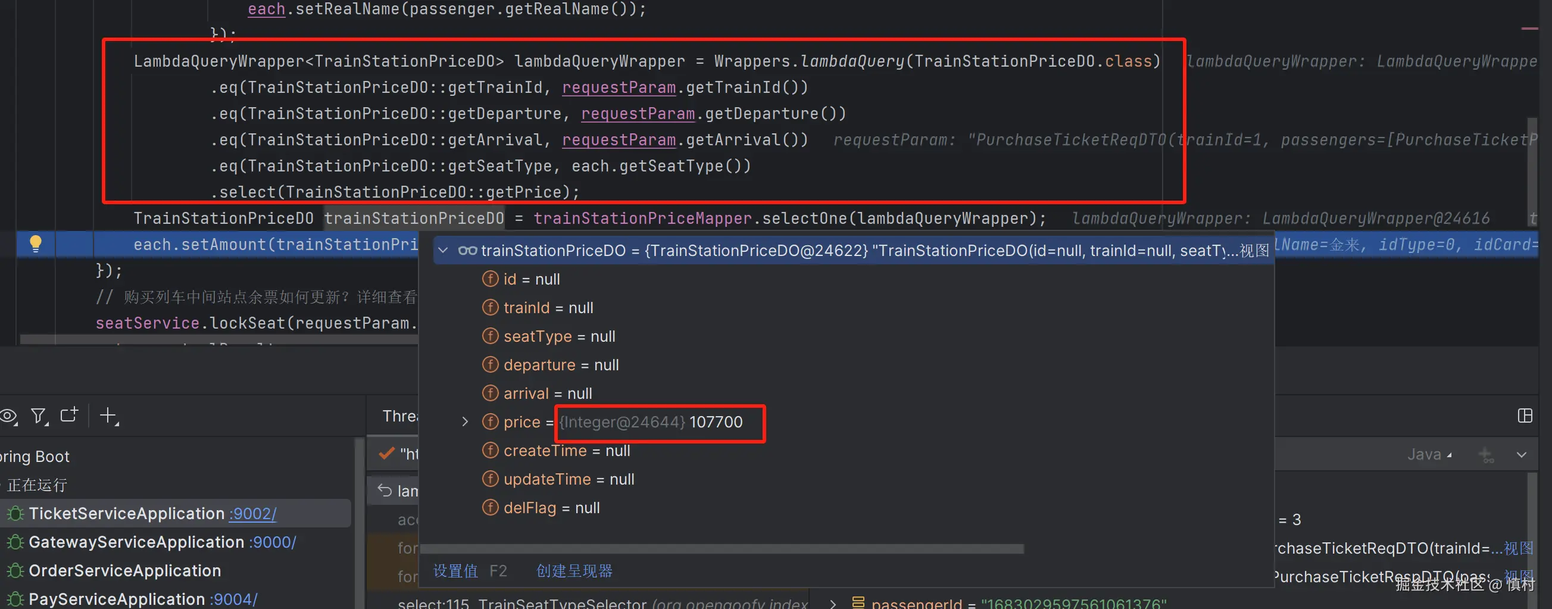Select the GatewayServiceApplication service row
1552x609 pixels.
(176, 542)
